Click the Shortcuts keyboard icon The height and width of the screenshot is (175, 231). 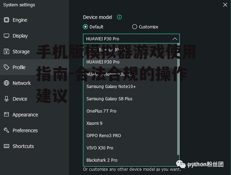[x=6, y=146]
